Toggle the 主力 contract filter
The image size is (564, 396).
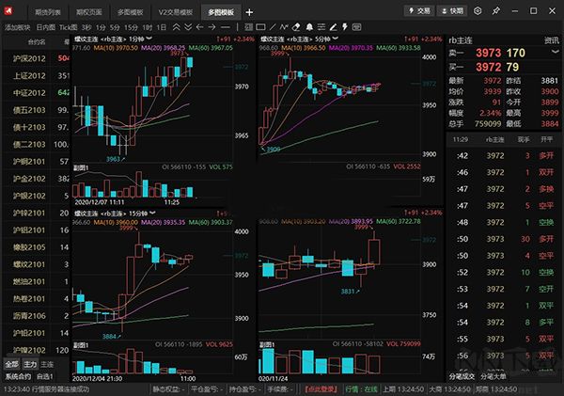pos(30,364)
